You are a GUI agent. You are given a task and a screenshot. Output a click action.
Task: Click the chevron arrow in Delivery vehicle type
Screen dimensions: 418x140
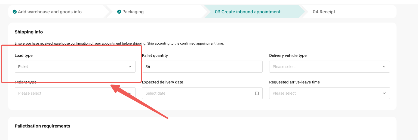(384, 67)
